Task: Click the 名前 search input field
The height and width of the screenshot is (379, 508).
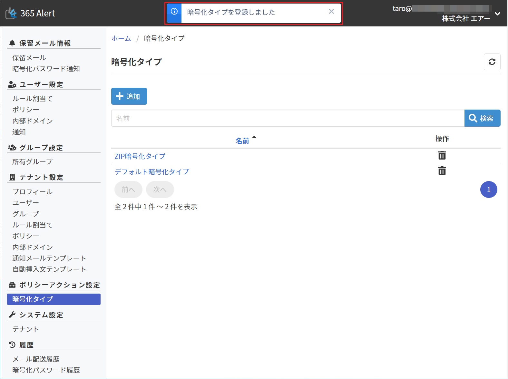Action: [x=288, y=118]
